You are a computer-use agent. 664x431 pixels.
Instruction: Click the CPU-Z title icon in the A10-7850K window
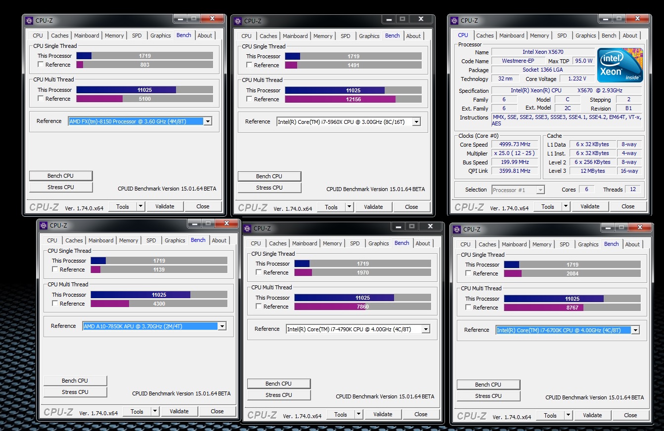44,226
